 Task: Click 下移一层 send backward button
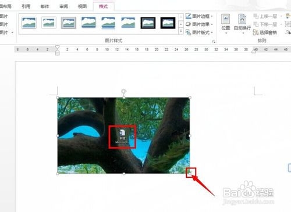[265, 24]
